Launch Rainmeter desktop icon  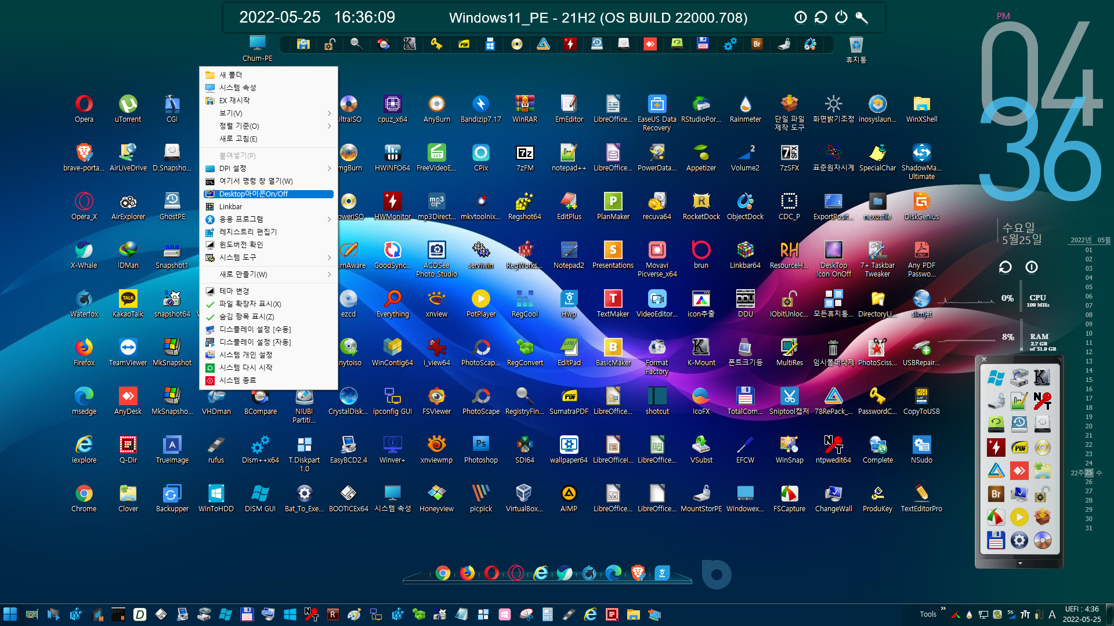point(746,108)
